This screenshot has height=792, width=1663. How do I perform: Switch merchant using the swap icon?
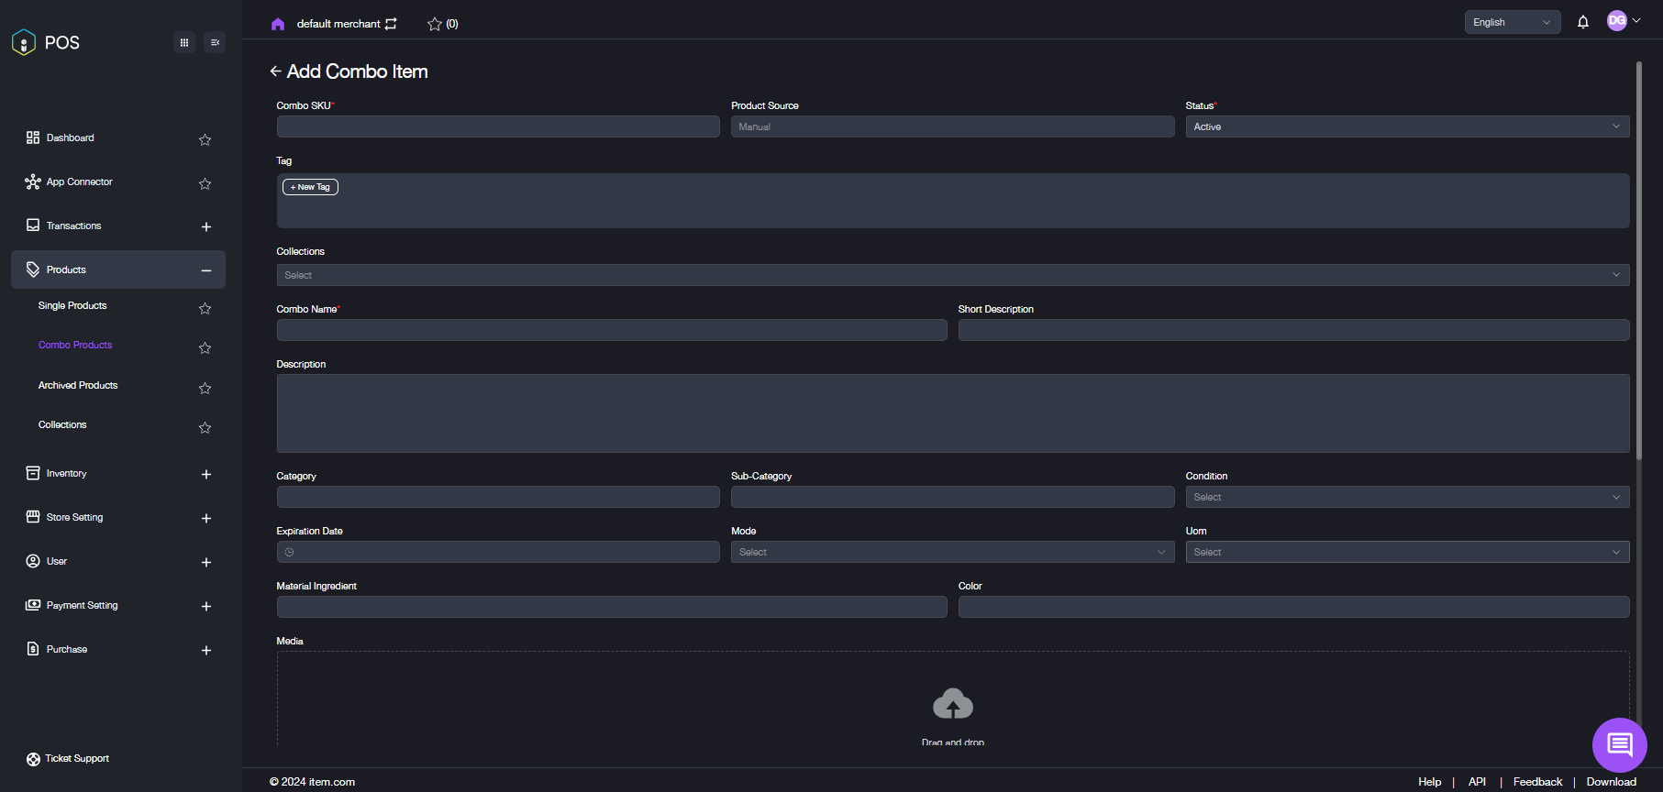(x=392, y=24)
